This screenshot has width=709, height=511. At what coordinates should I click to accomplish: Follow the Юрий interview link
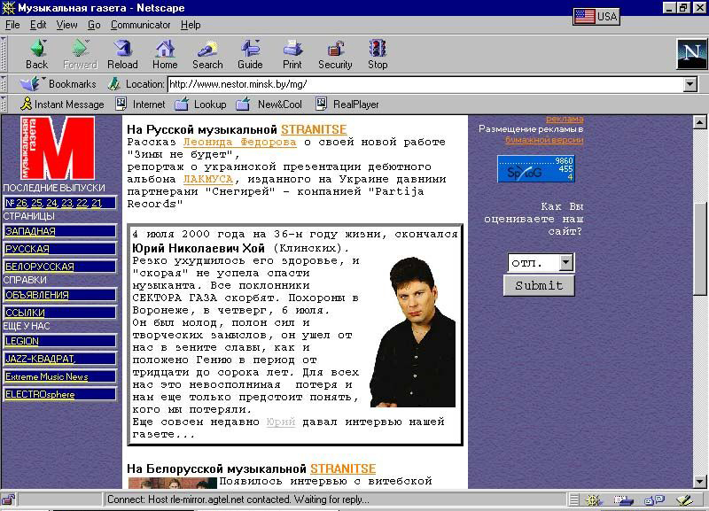281,422
